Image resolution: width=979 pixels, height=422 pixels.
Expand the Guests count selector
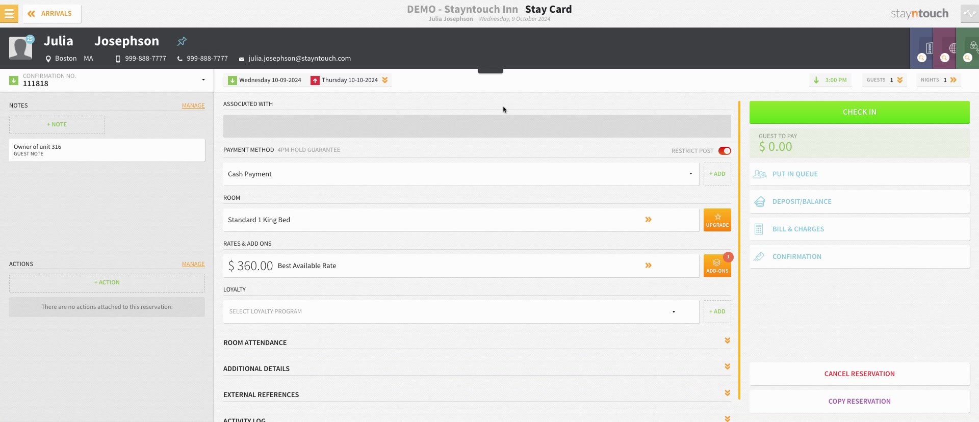pos(885,80)
